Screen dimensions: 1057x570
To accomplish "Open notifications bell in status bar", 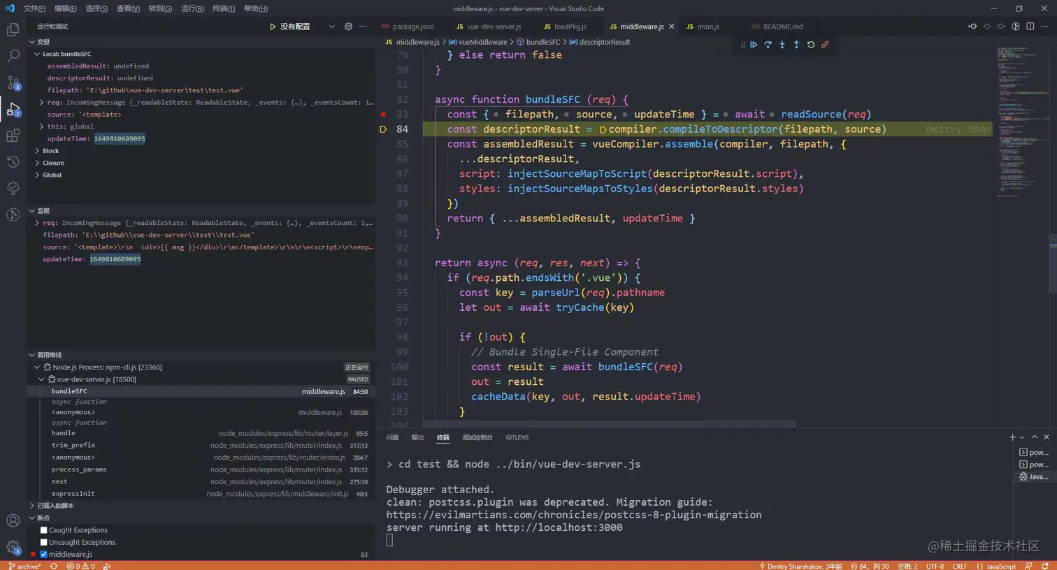I will [x=1044, y=566].
